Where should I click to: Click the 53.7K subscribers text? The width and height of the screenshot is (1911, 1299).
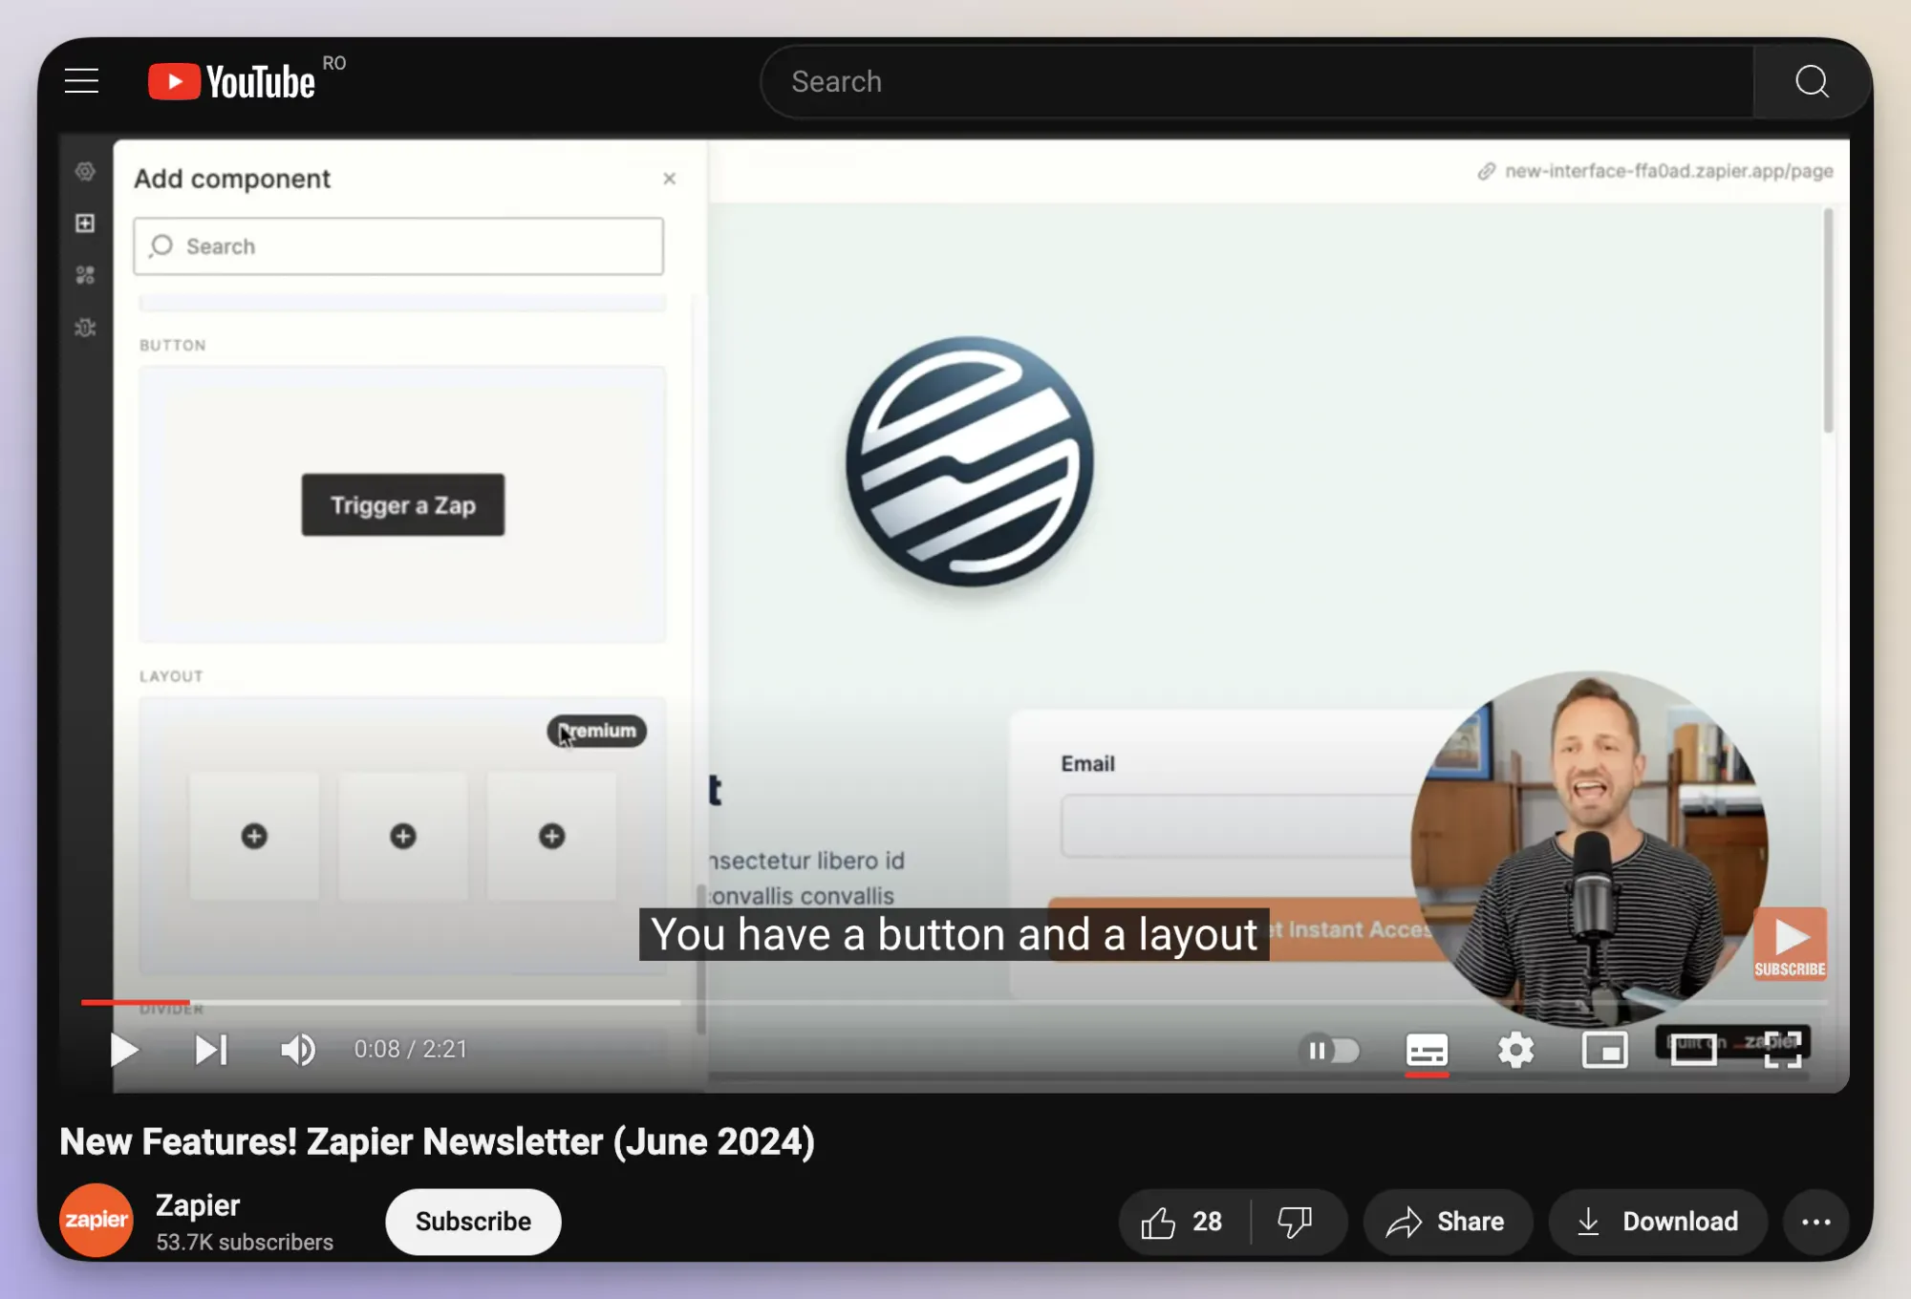coord(245,1242)
